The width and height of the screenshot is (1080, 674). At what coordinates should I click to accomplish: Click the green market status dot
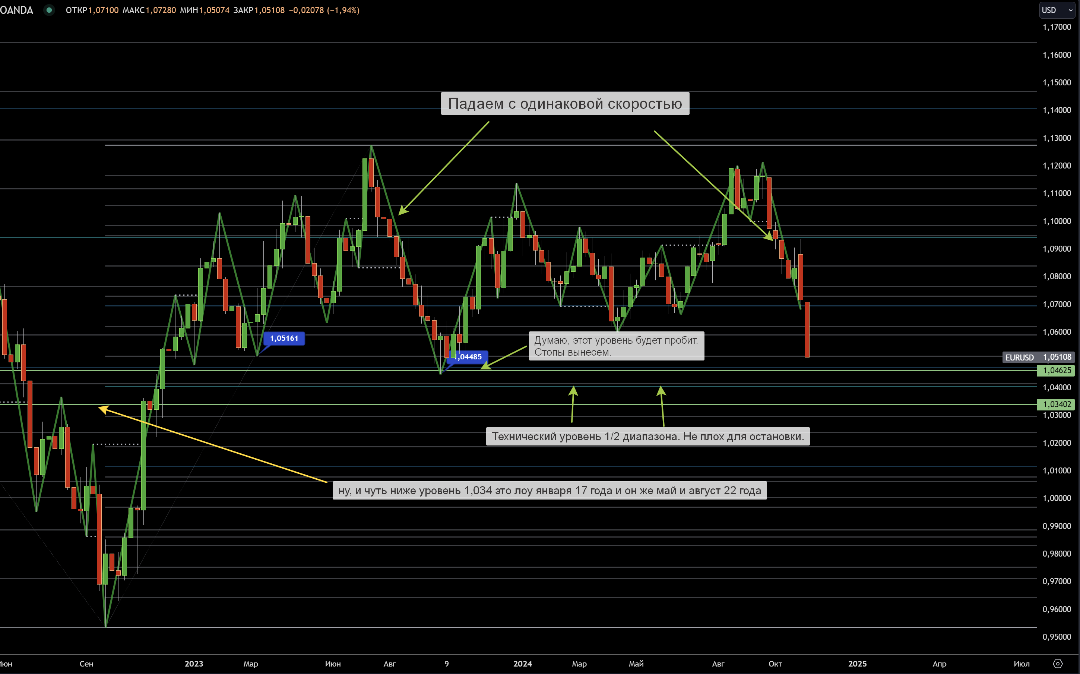click(49, 10)
